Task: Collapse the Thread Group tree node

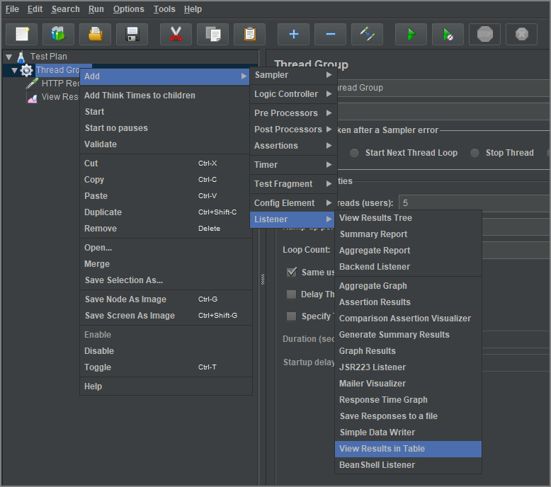Action: click(15, 70)
